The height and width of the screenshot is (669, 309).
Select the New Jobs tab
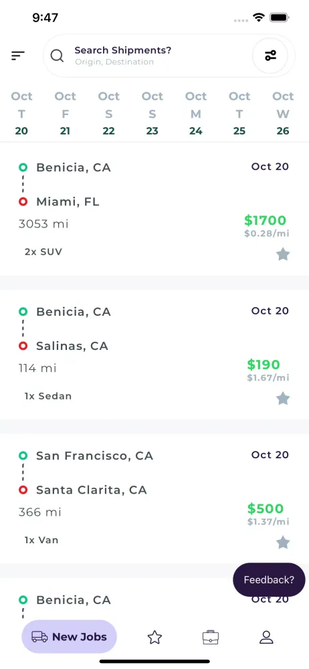click(69, 637)
